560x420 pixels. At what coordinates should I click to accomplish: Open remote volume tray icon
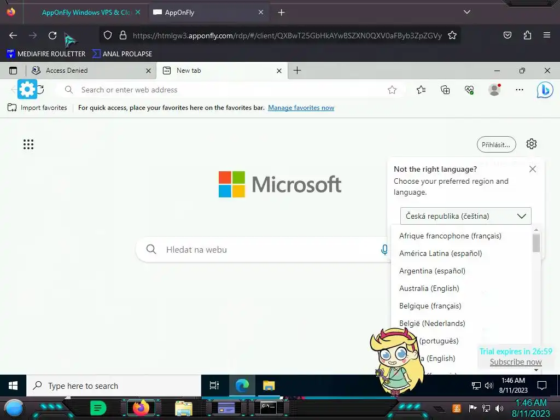coord(488,386)
